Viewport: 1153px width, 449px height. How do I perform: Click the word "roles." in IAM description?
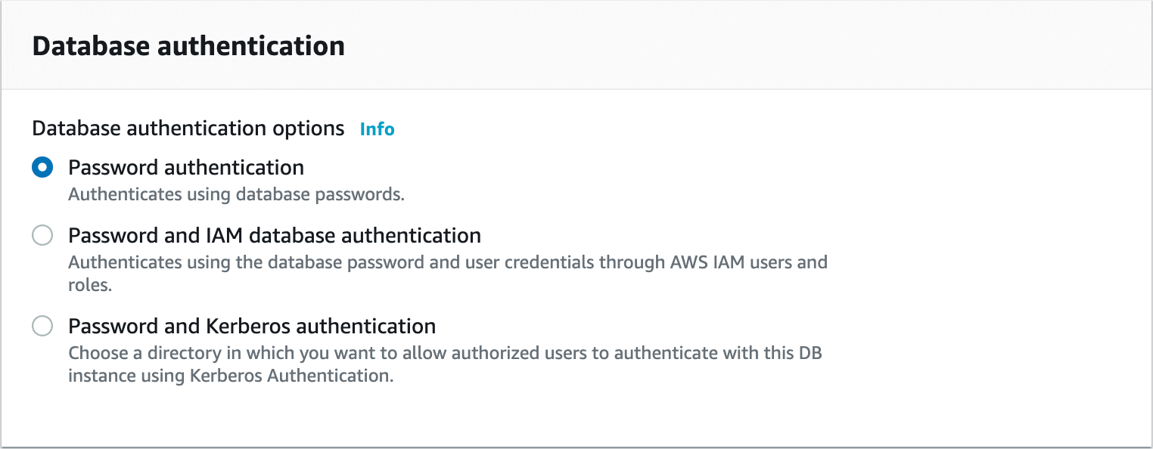89,286
